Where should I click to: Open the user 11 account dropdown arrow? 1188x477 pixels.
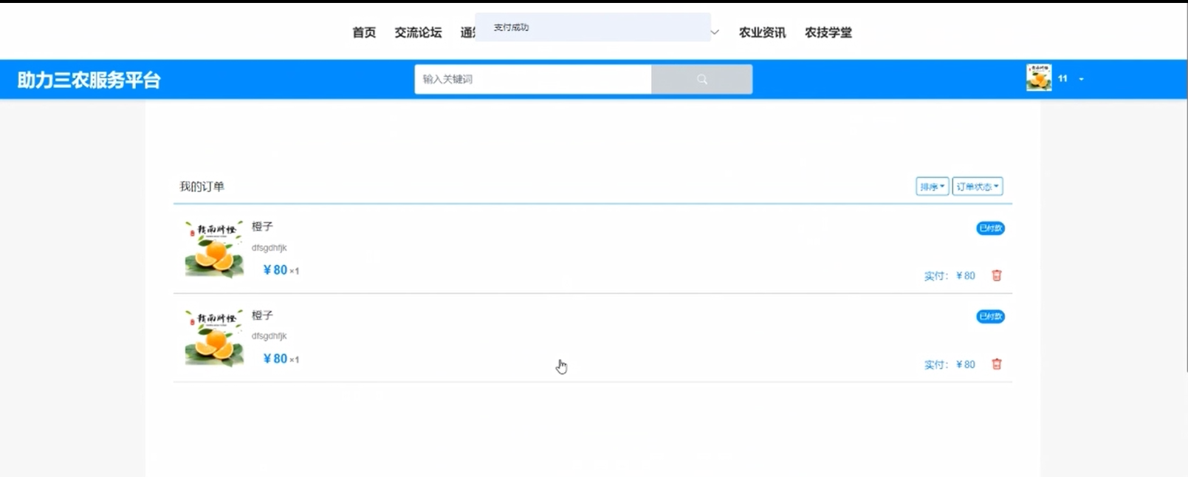(x=1081, y=79)
